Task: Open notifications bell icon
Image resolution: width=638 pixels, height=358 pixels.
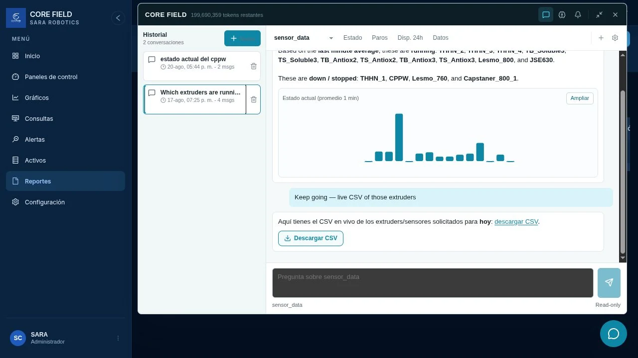Action: pyautogui.click(x=578, y=15)
